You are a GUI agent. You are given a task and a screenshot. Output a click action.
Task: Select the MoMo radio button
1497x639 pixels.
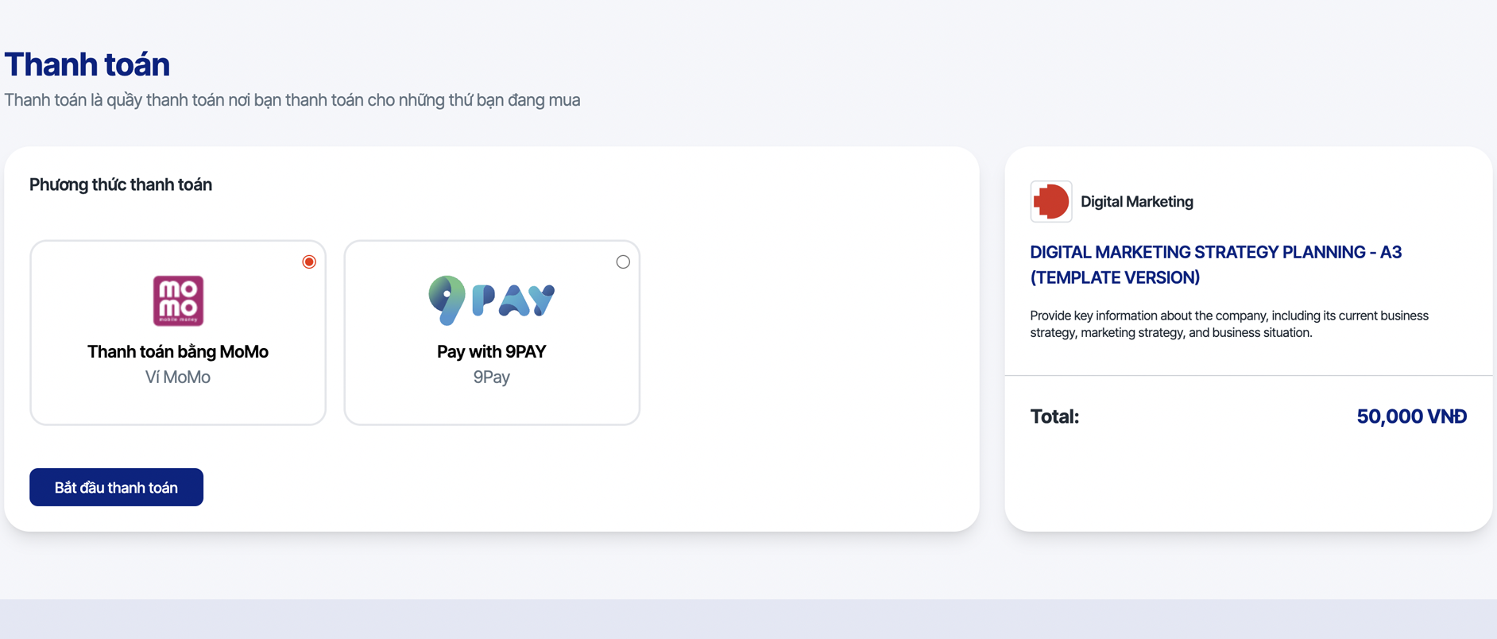coord(309,261)
